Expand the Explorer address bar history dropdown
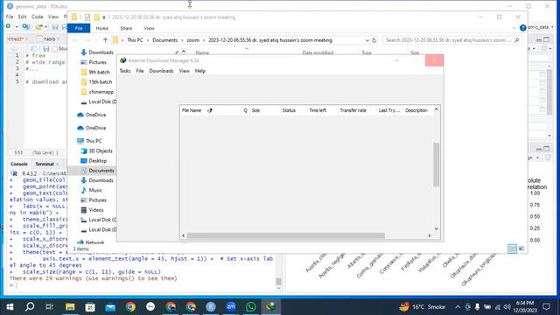560x315 pixels. (x=367, y=40)
